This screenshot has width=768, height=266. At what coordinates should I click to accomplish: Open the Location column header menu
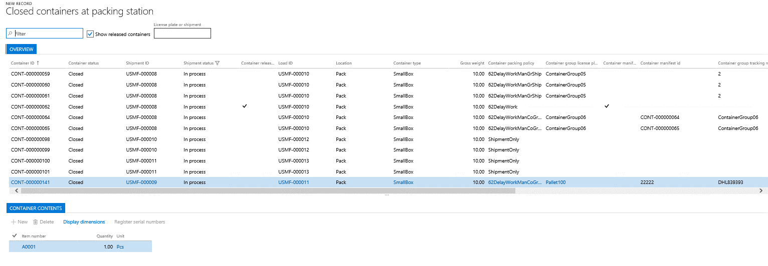tap(343, 63)
